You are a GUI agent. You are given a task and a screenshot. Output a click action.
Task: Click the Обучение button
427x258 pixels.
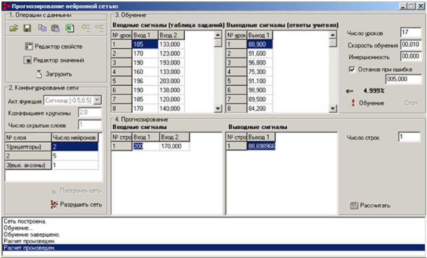click(x=368, y=103)
